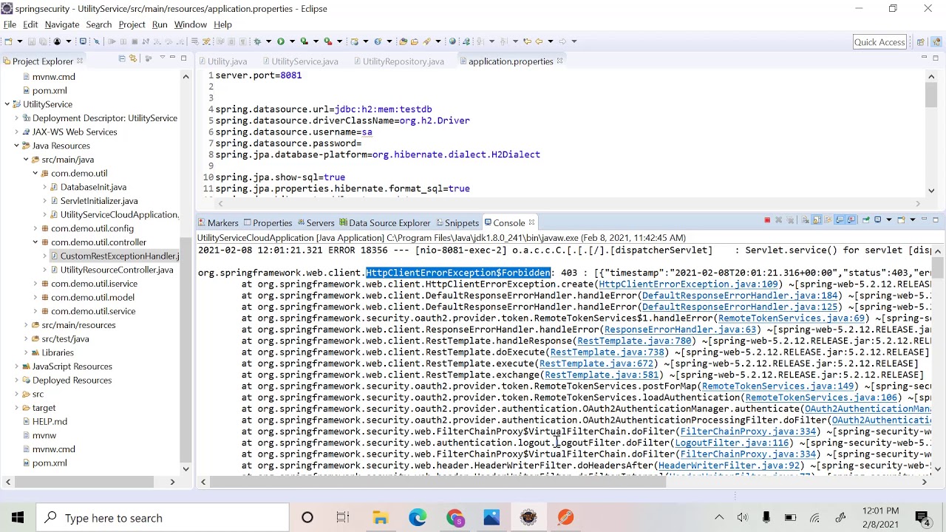Open the Run button dropdown arrow
This screenshot has height=532, width=946.
point(292,41)
